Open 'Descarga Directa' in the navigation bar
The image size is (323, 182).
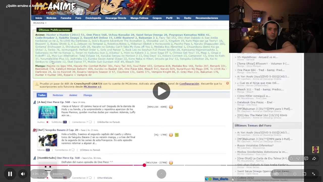point(116,18)
